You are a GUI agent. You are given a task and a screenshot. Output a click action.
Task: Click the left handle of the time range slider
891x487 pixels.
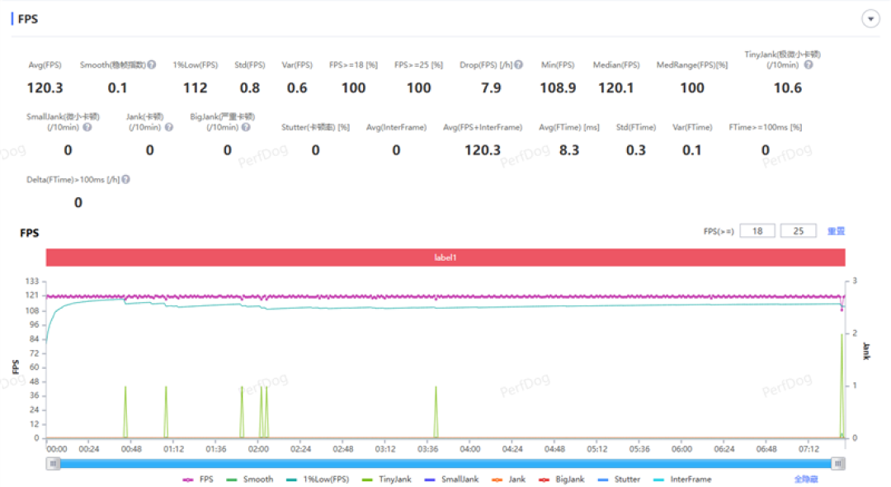point(53,464)
